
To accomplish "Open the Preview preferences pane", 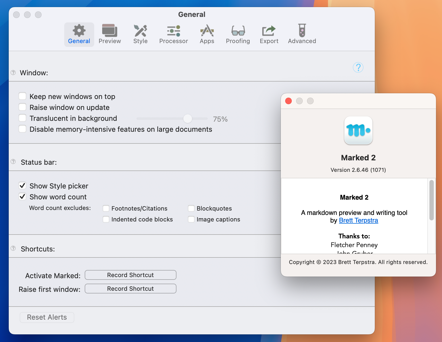I will 110,34.
